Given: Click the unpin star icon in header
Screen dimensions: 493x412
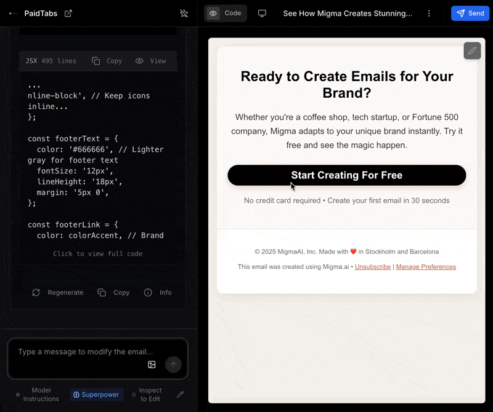Looking at the screenshot, I should (x=184, y=13).
